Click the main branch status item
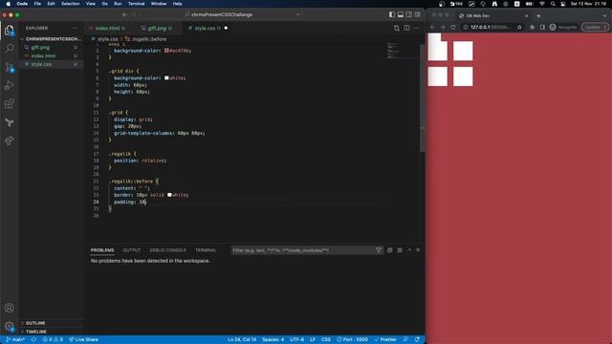The image size is (612, 344). click(x=15, y=340)
